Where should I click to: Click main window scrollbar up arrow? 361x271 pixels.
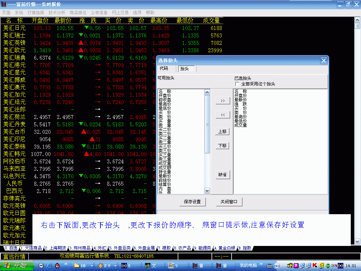(x=357, y=20)
